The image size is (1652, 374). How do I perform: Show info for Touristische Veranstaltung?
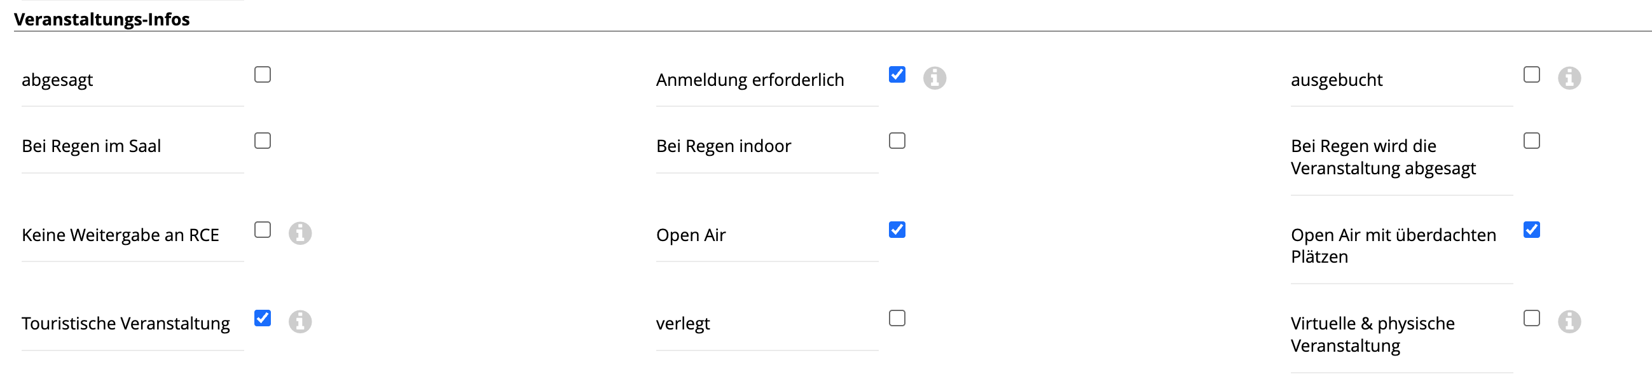[300, 322]
